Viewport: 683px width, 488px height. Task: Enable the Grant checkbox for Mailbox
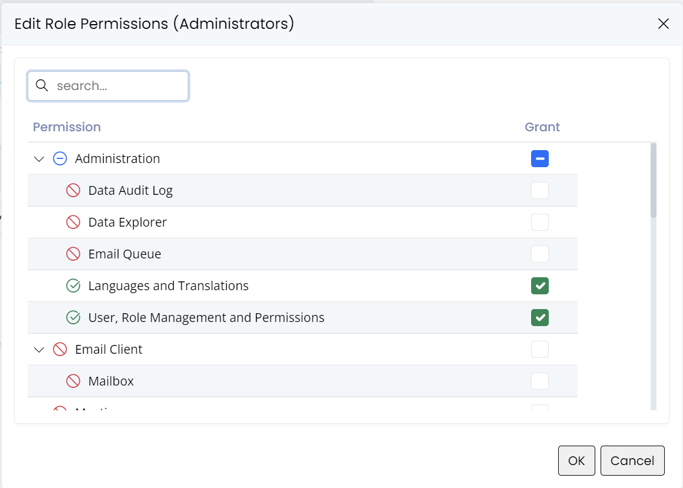tap(540, 381)
